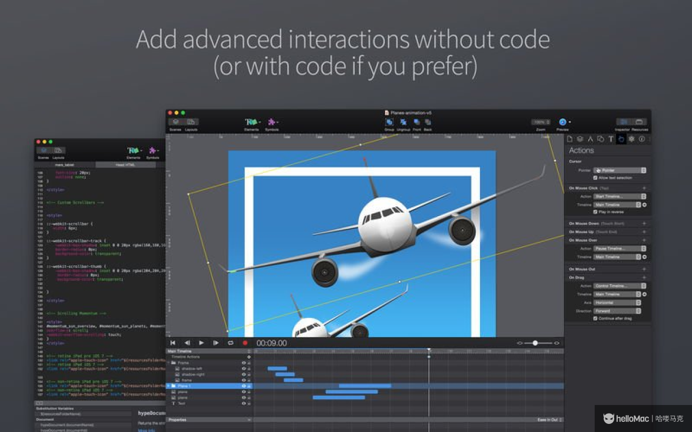692x432 pixels.
Task: Open the Scenes panel in main window
Action: click(176, 122)
